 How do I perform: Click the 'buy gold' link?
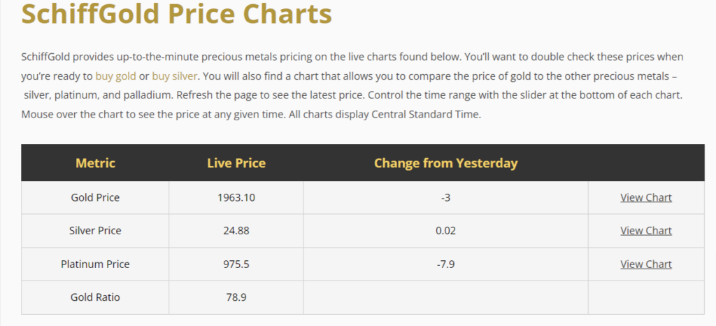click(115, 76)
